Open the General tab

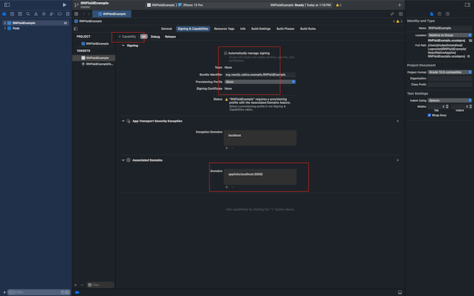tap(167, 29)
